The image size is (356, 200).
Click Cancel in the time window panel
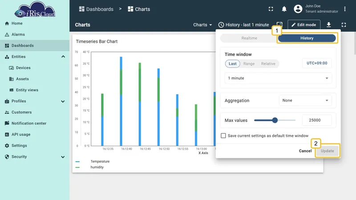tap(305, 151)
